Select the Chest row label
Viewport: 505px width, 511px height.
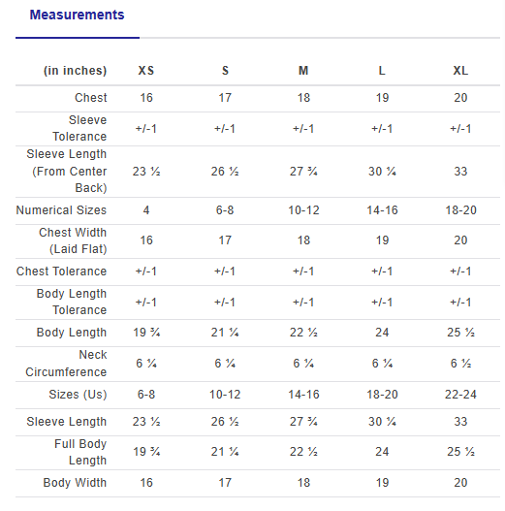[x=90, y=97]
